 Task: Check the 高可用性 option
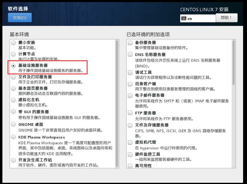tap(130, 166)
